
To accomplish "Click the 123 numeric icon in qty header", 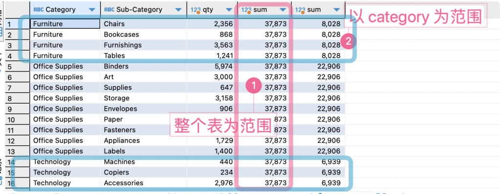I will tap(195, 10).
